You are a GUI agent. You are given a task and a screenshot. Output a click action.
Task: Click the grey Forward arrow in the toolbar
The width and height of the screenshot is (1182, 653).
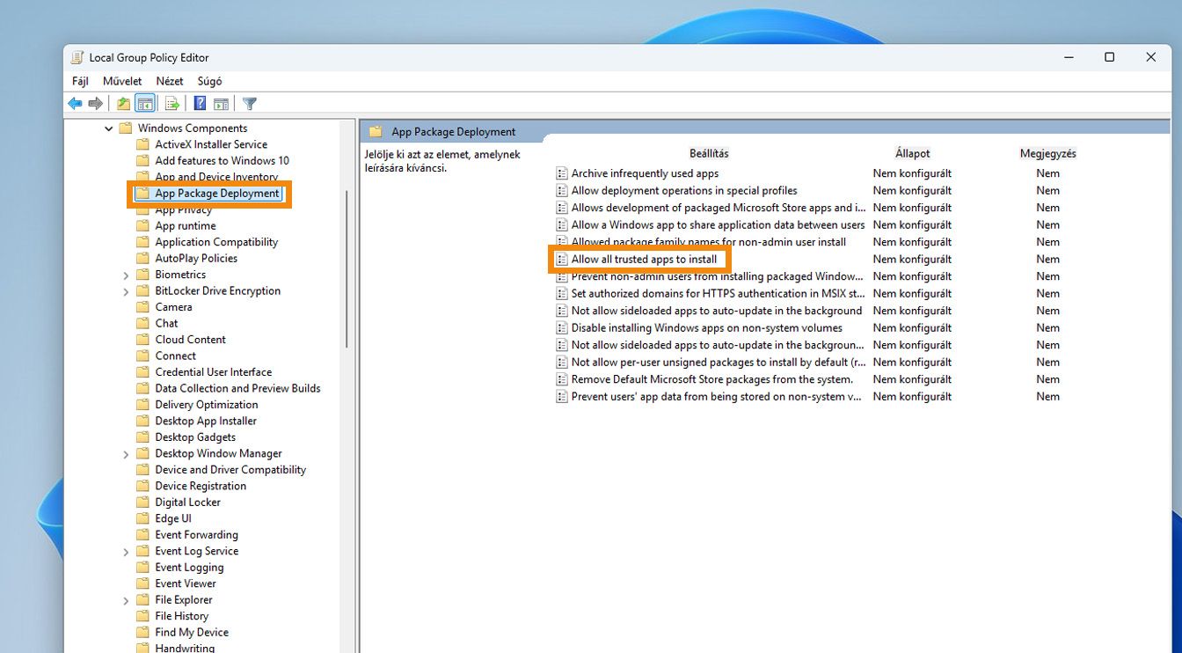(96, 104)
